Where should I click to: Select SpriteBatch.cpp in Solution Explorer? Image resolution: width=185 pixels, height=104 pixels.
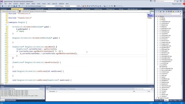tap(165, 79)
